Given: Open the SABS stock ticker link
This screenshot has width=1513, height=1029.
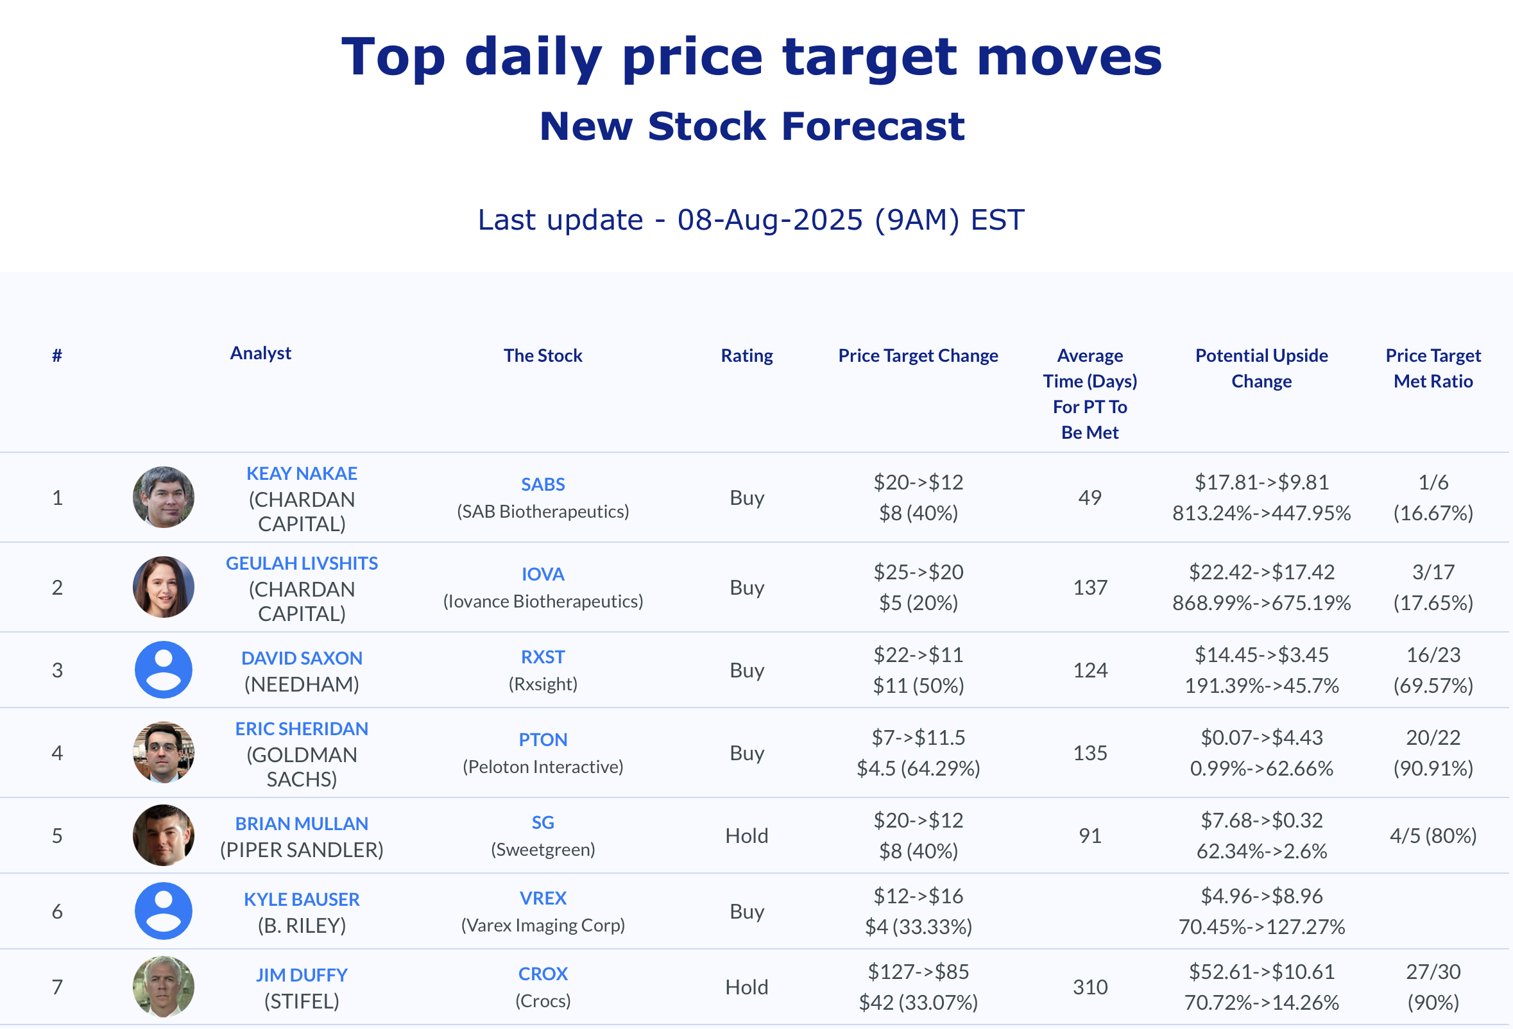Looking at the screenshot, I should (x=543, y=484).
